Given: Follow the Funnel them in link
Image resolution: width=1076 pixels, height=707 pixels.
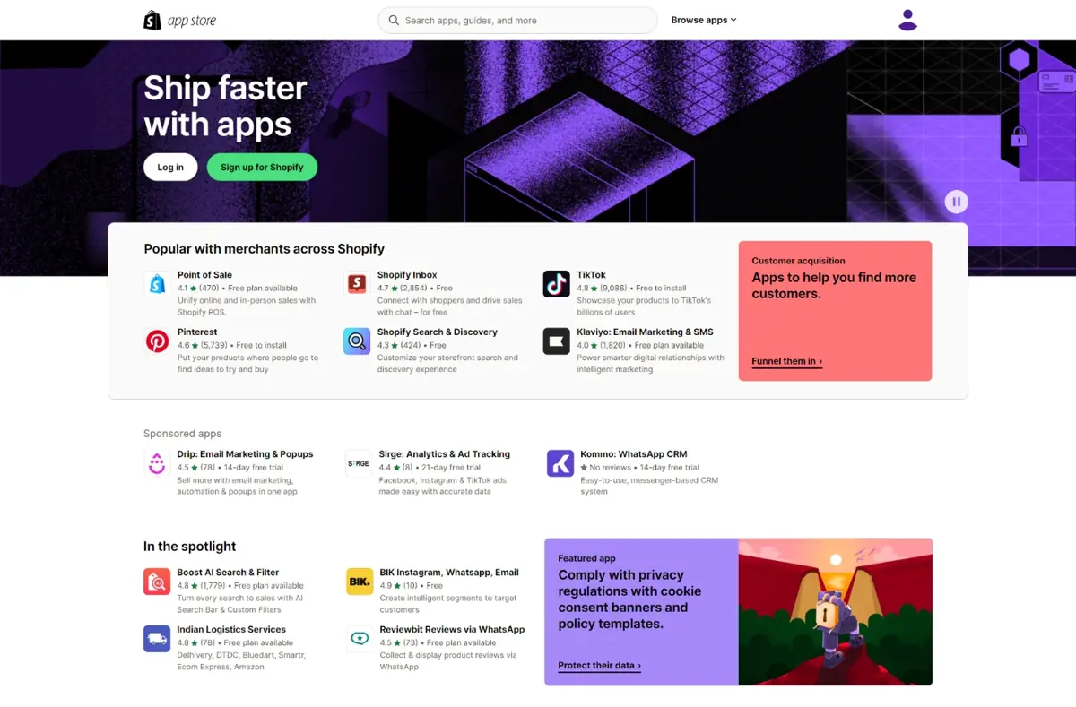Looking at the screenshot, I should coord(787,361).
